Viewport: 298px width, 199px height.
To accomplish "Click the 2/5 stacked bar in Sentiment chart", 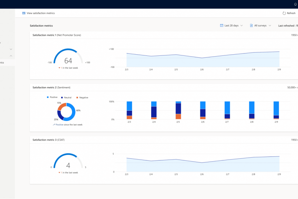I will (178, 110).
